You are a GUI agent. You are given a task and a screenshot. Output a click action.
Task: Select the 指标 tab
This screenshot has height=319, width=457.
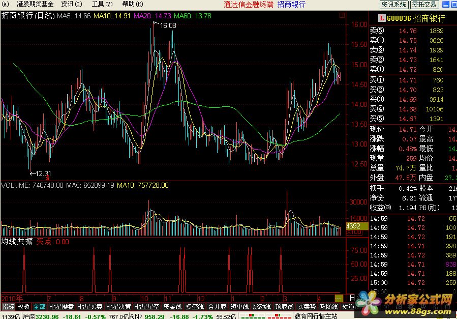coord(8,307)
